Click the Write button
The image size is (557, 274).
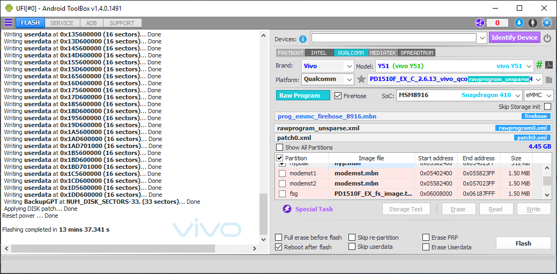(533, 209)
